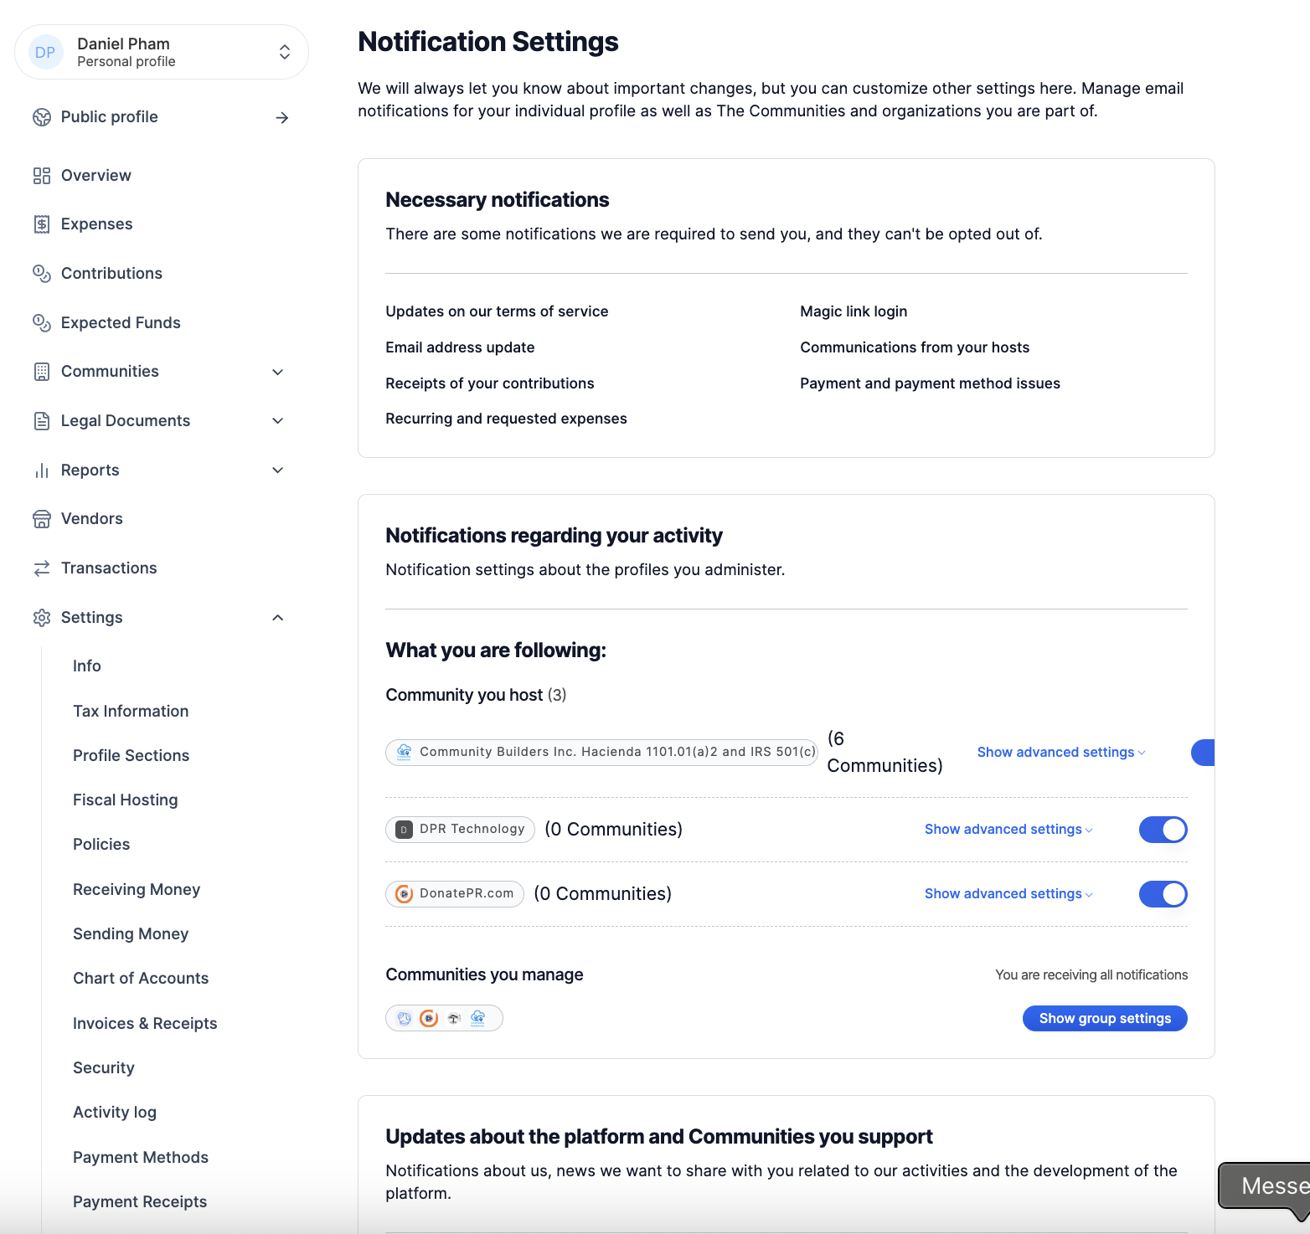This screenshot has width=1310, height=1234.
Task: Show advanced settings for DPR Technology
Action: coord(1008,829)
